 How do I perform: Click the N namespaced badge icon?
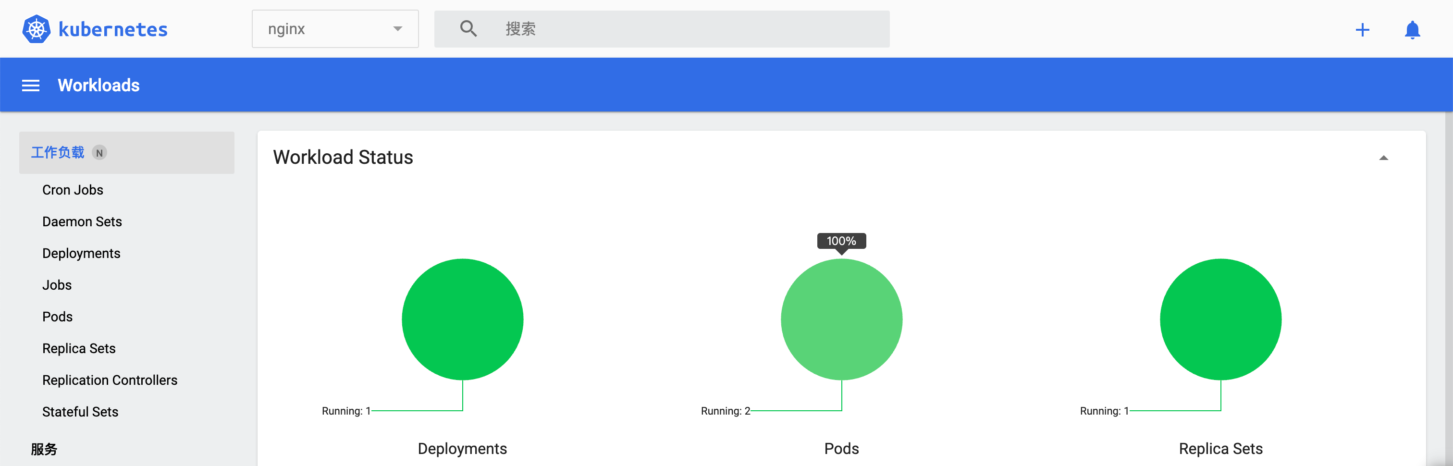pyautogui.click(x=99, y=153)
